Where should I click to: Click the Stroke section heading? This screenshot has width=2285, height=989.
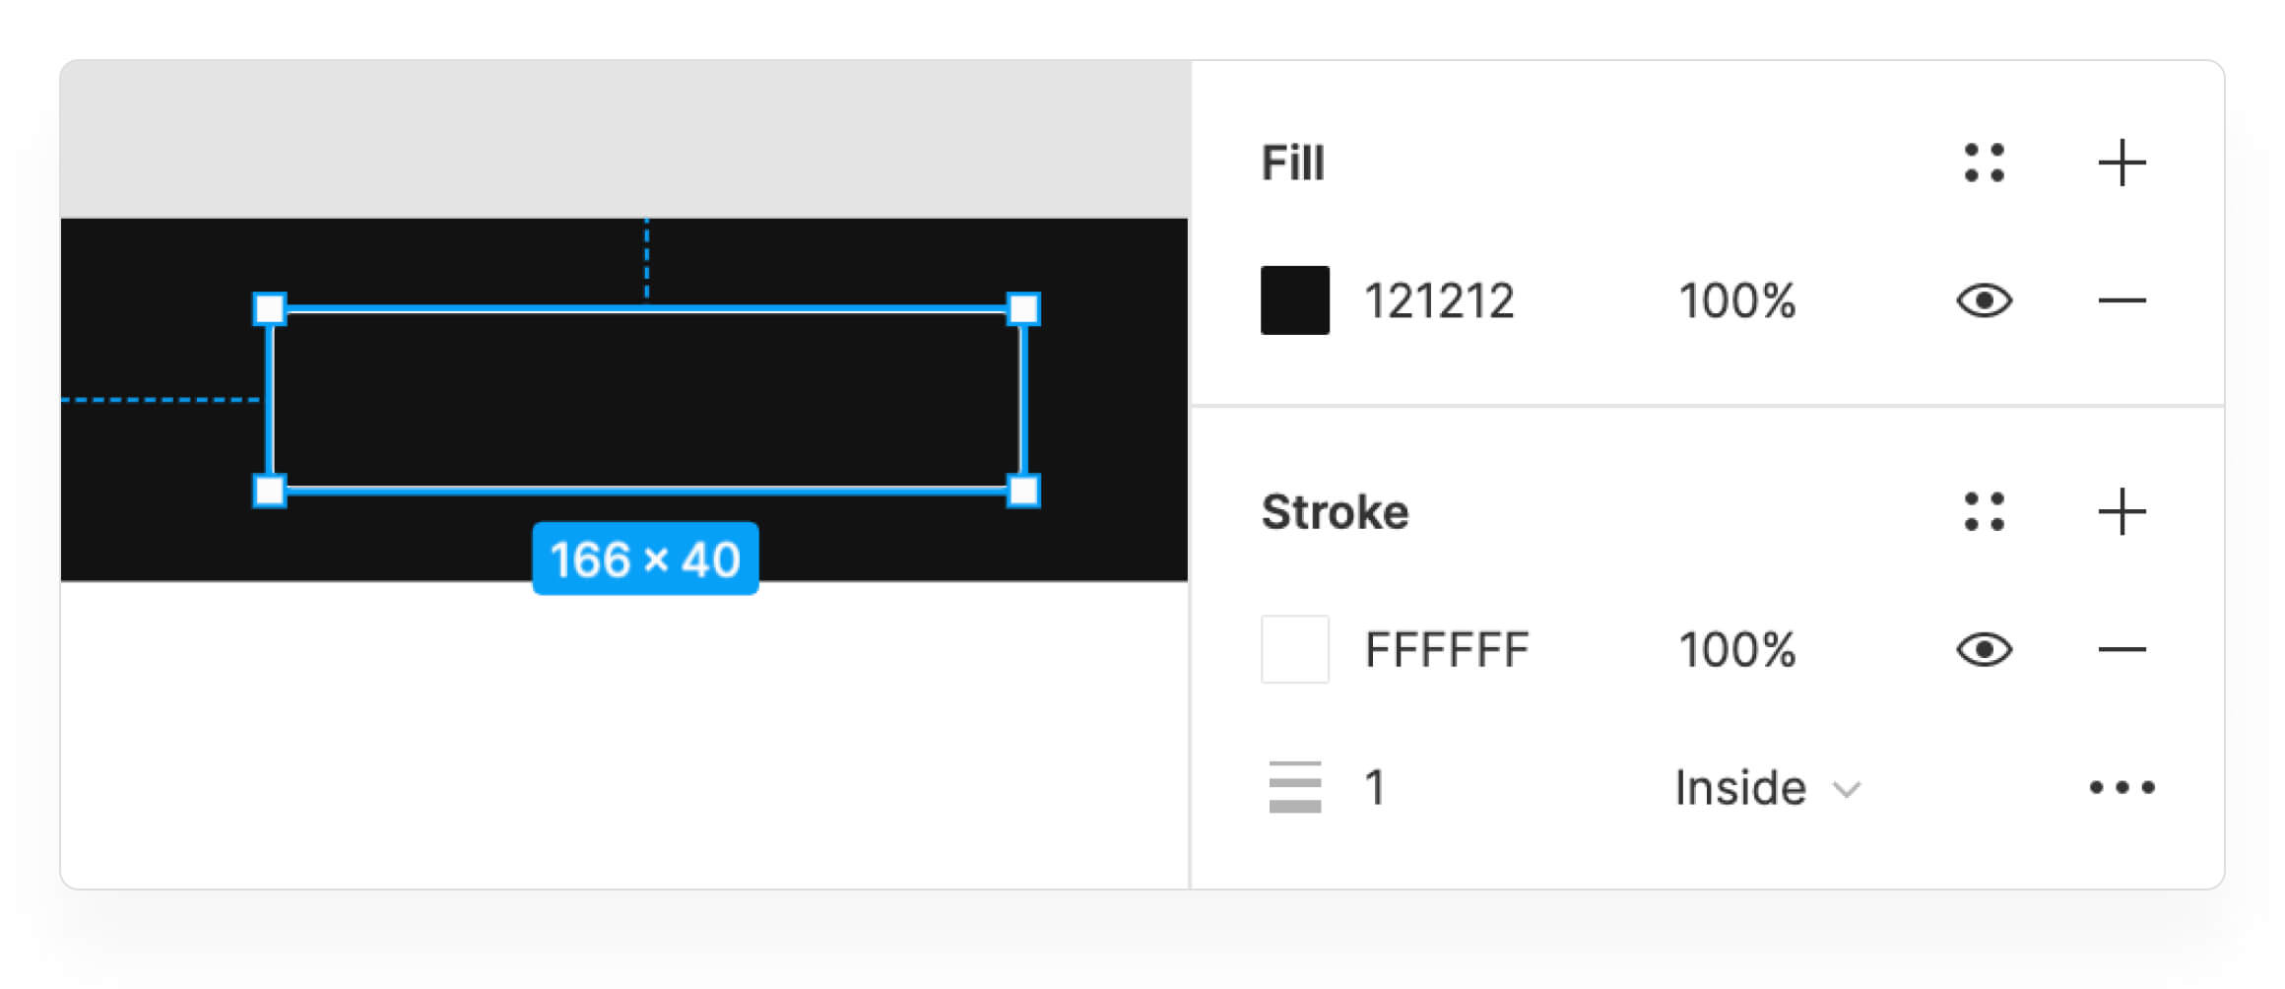(x=1335, y=512)
